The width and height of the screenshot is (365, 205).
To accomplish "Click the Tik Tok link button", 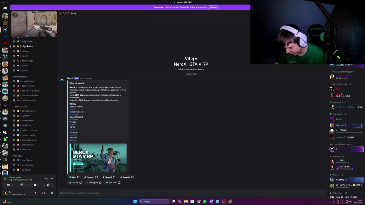I will click(75, 183).
